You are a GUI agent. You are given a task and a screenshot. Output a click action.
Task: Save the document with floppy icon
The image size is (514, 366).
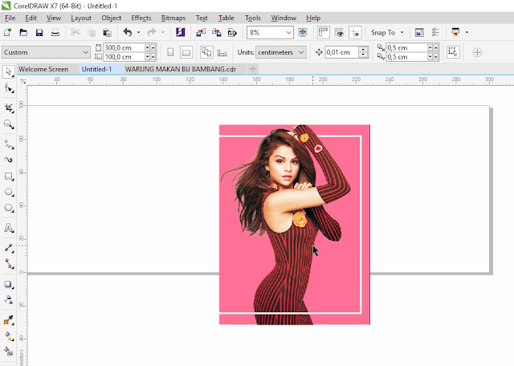[x=39, y=32]
